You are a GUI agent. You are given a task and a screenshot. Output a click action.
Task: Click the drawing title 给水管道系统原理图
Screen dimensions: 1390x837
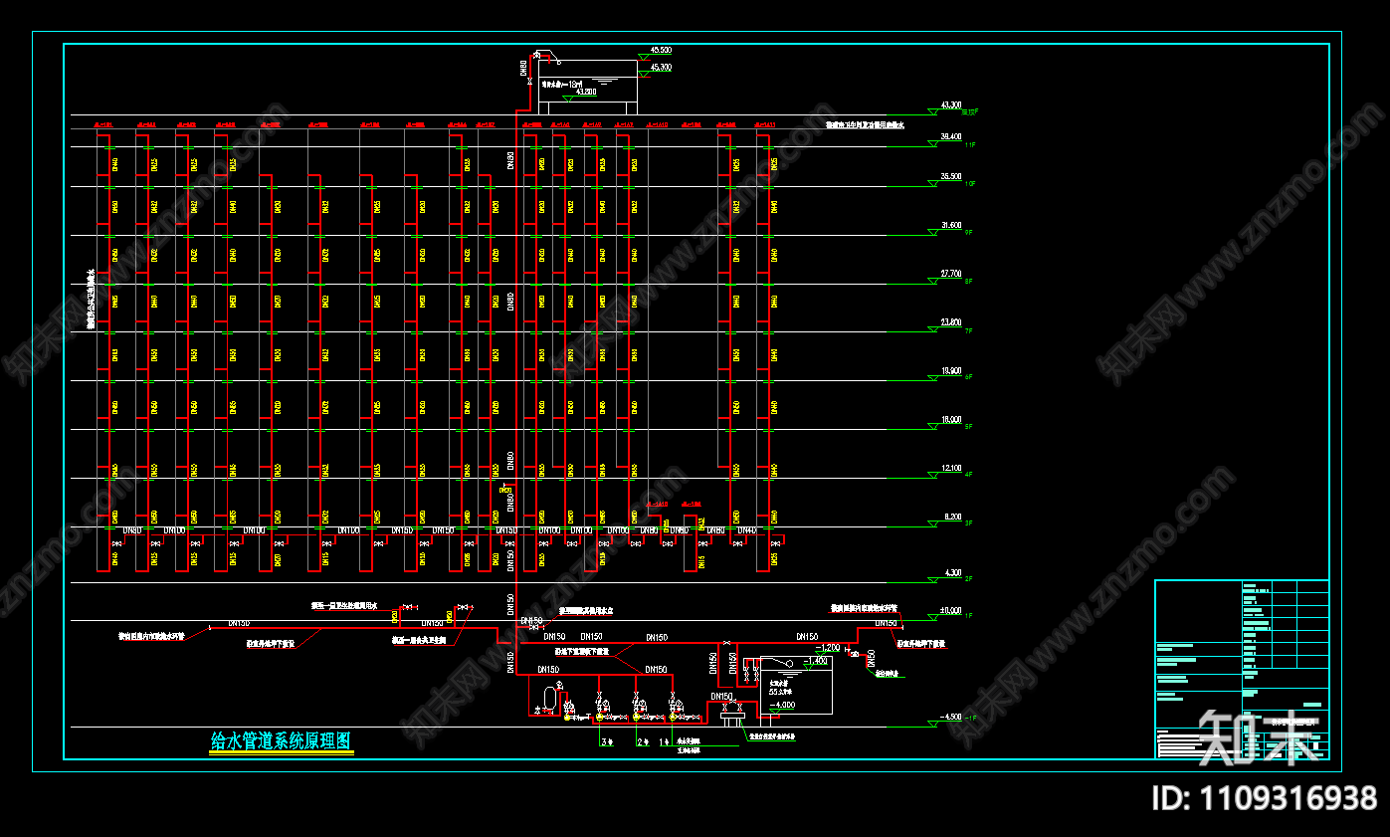282,741
